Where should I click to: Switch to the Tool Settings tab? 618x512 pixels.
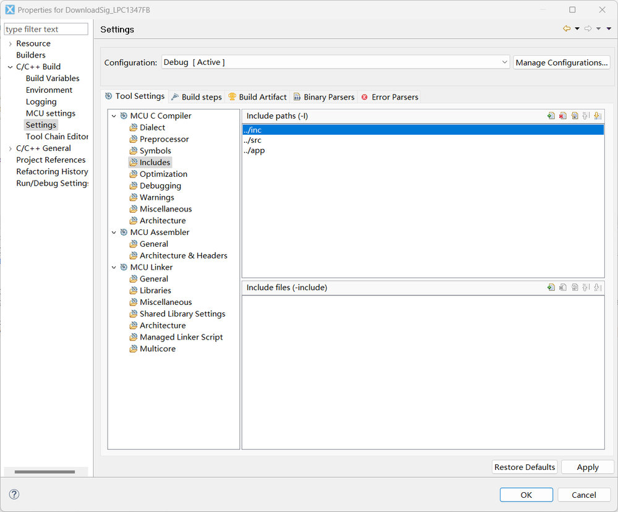(134, 96)
